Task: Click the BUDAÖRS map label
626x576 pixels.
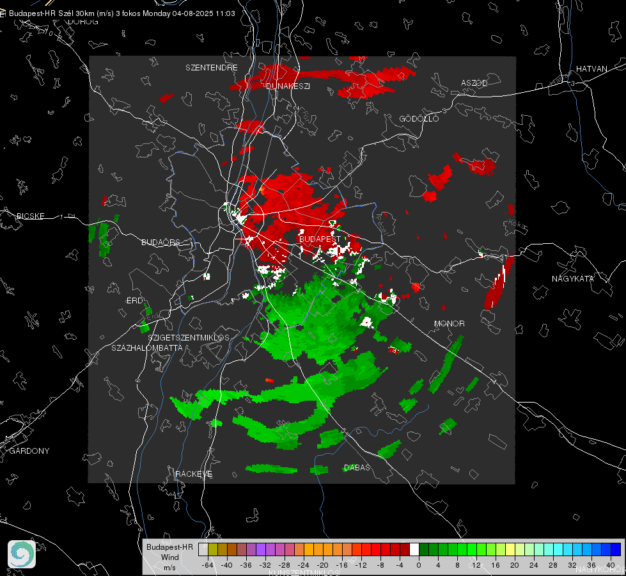Action: pos(161,242)
